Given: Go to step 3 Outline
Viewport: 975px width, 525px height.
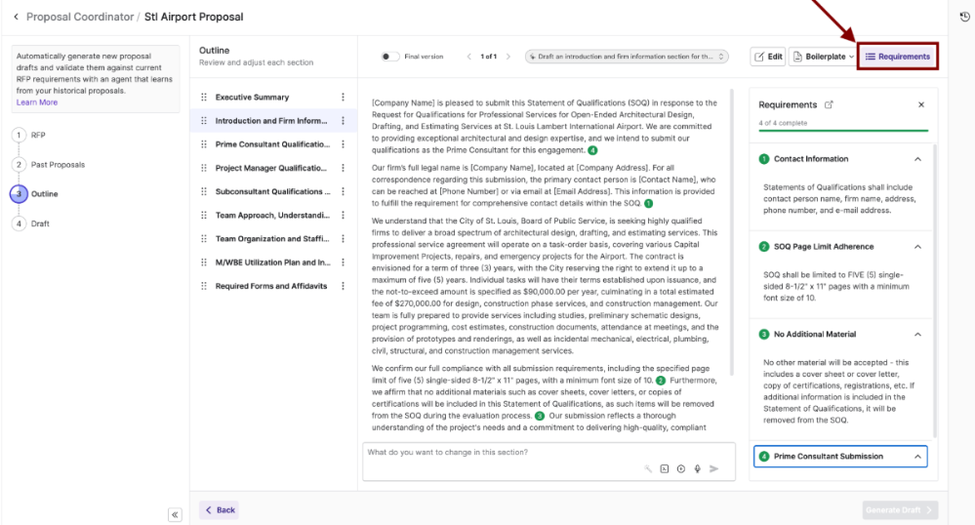Looking at the screenshot, I should pyautogui.click(x=34, y=194).
